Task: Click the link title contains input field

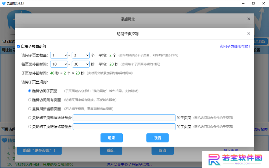Action: click(x=124, y=127)
